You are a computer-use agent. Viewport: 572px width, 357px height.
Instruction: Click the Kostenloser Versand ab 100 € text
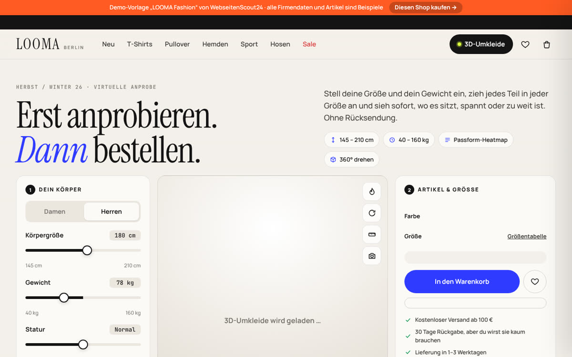[x=454, y=320]
